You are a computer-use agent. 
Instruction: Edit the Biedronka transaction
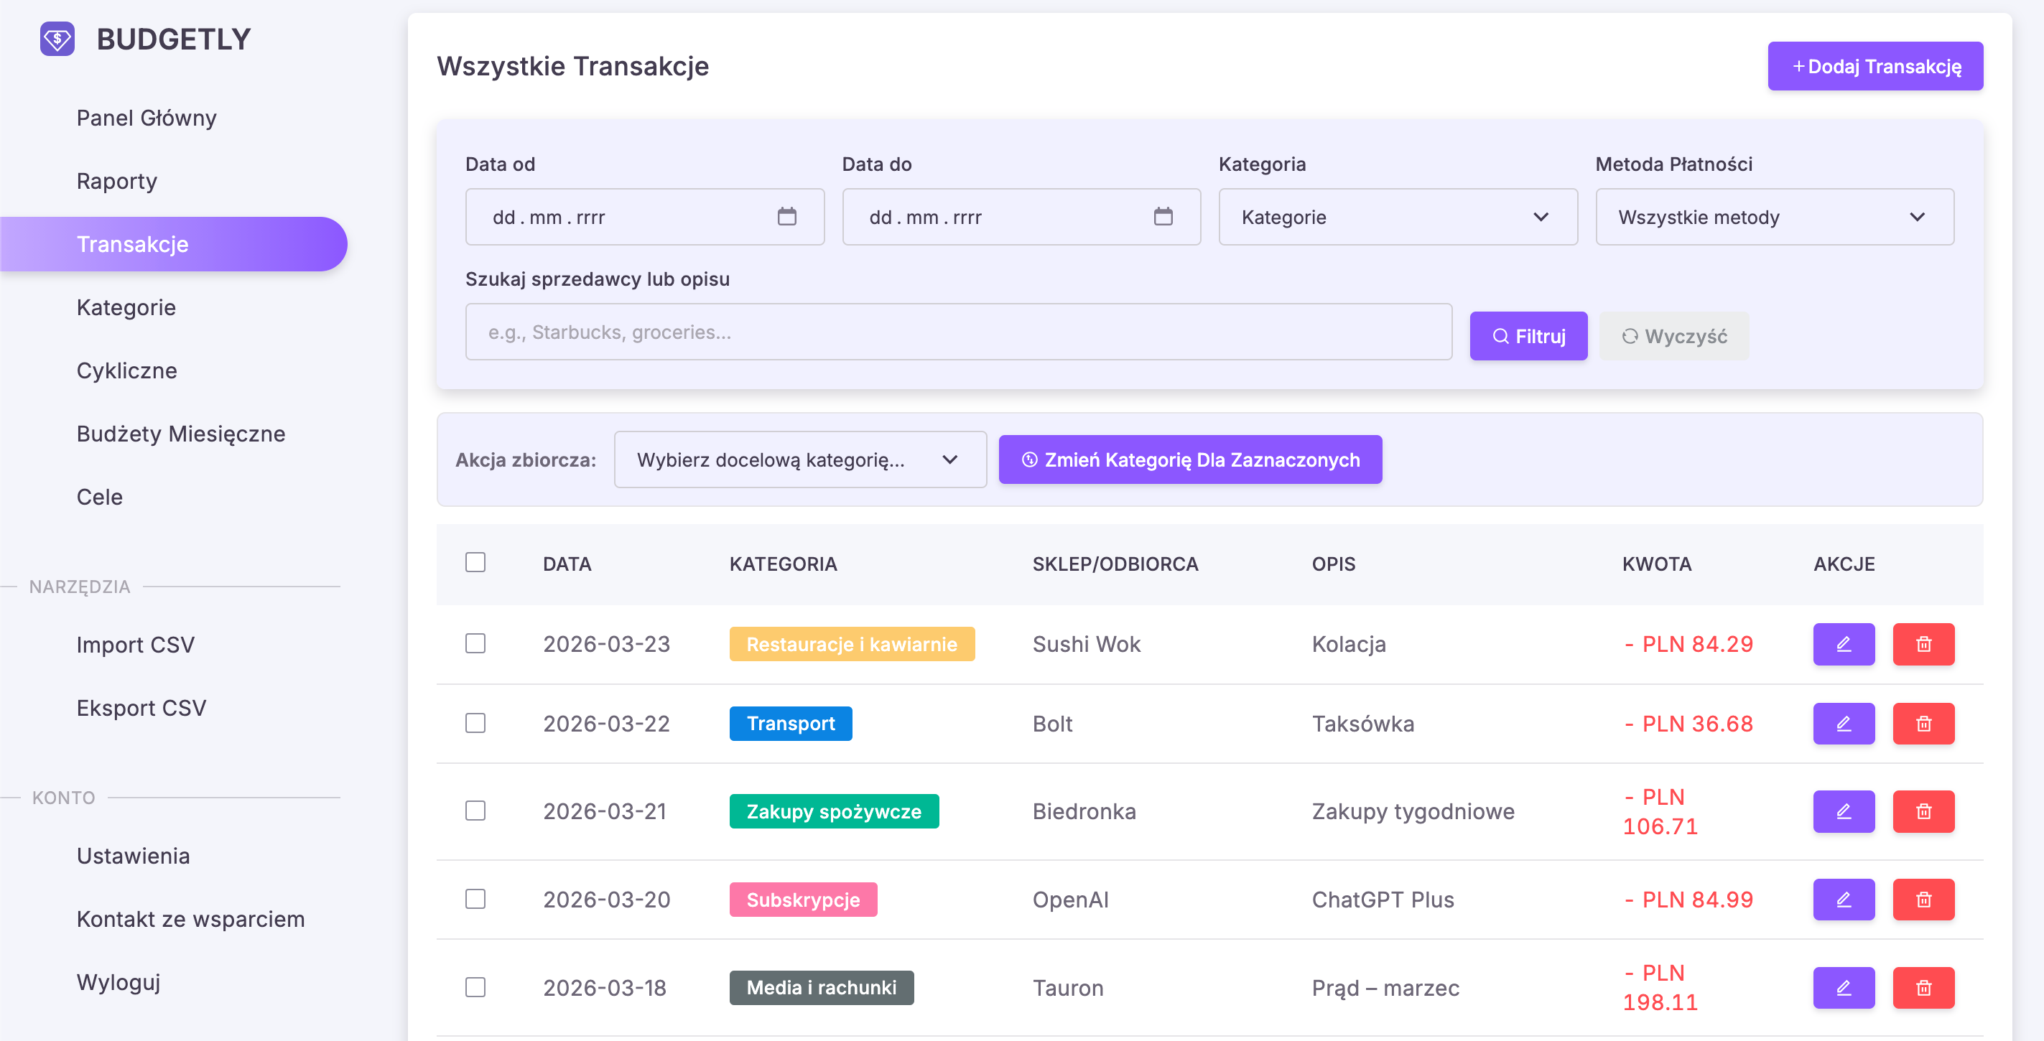coord(1843,811)
